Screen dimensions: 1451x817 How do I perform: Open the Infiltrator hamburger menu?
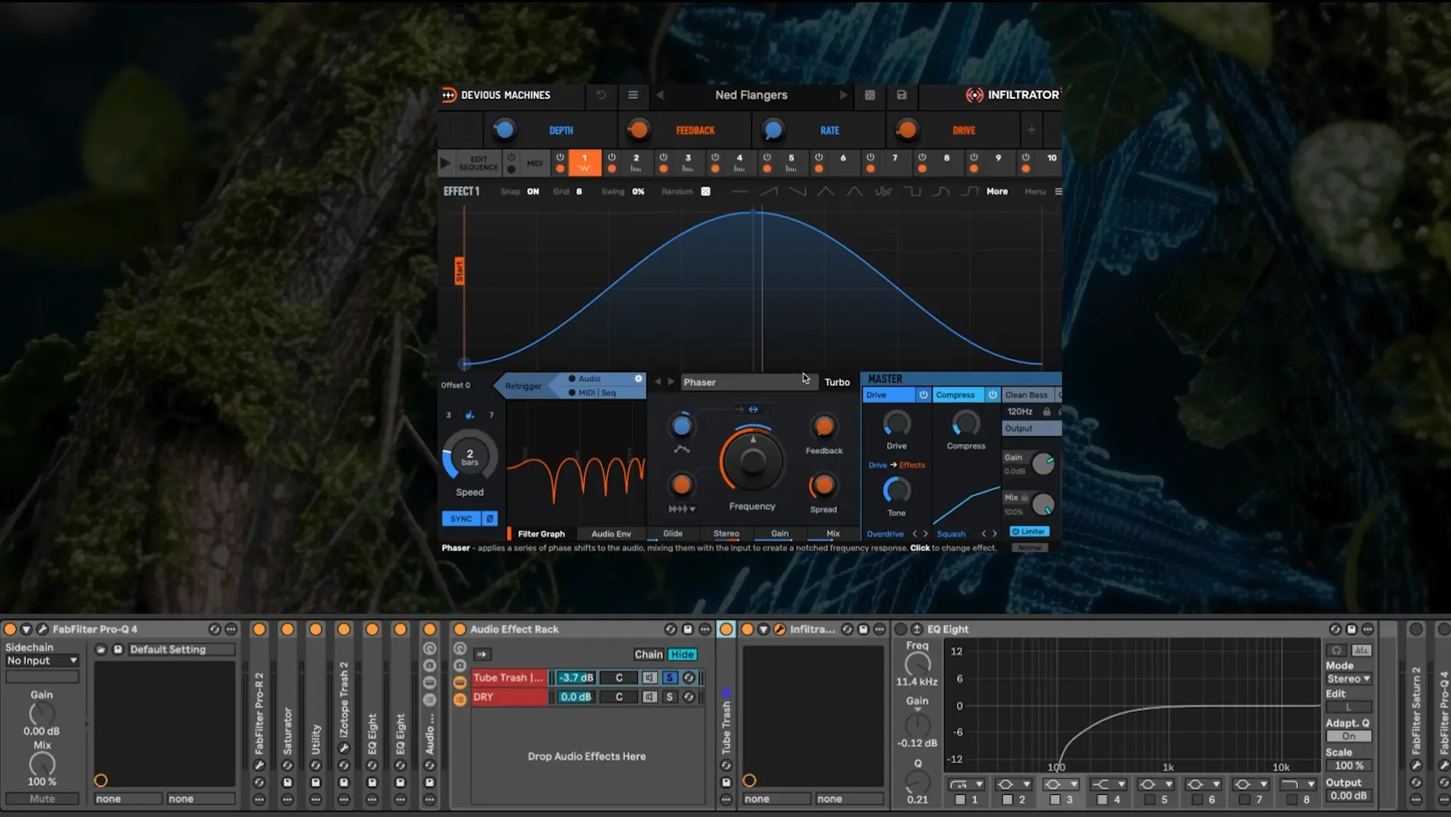[x=633, y=95]
